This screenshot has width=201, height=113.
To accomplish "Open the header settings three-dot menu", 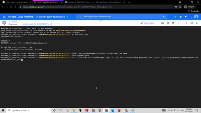I will click(191, 17).
